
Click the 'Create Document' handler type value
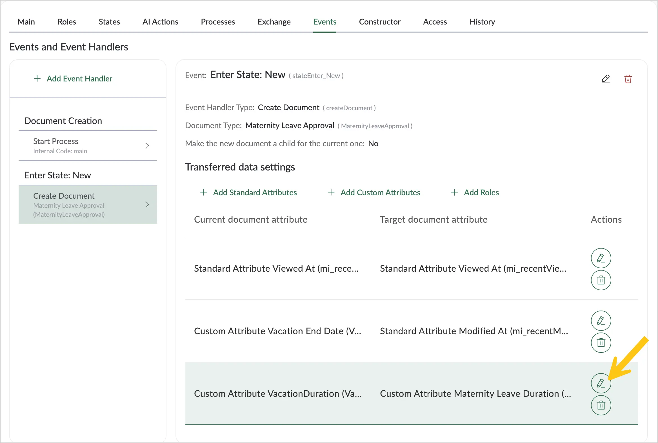[289, 107]
